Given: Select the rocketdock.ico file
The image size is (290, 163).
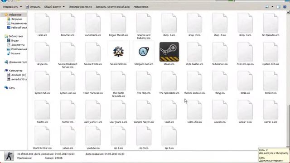Looking at the screenshot, I should (93, 24).
